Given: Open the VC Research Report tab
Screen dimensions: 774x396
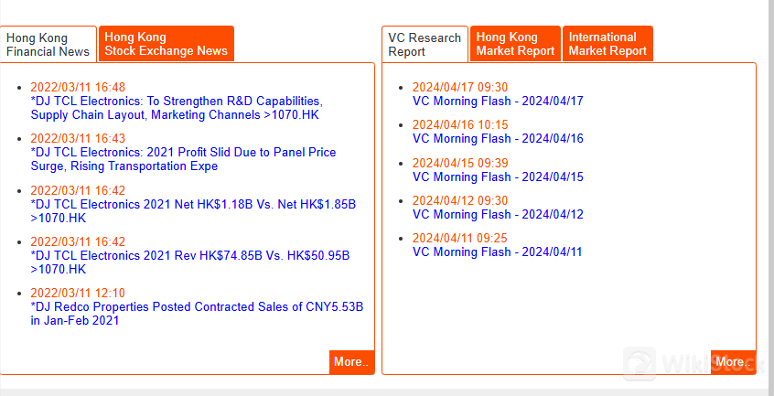Looking at the screenshot, I should pos(425,45).
